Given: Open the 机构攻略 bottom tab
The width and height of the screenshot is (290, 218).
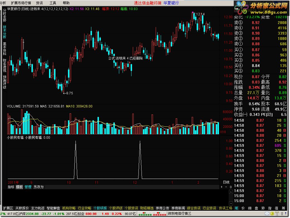Looking at the screenshot, I should click(x=69, y=208).
